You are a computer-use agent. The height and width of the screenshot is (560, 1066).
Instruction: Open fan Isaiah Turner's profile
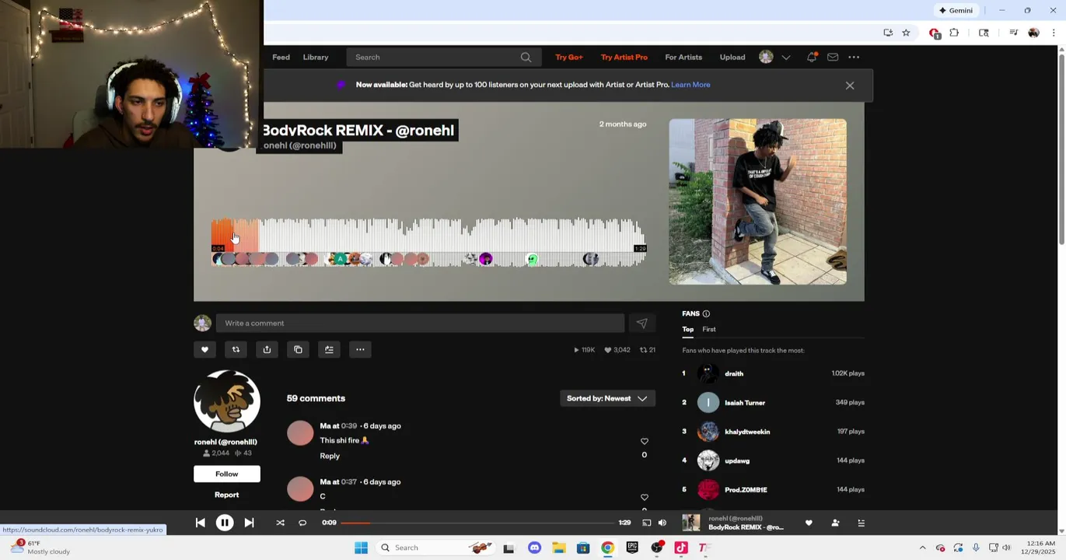click(745, 403)
